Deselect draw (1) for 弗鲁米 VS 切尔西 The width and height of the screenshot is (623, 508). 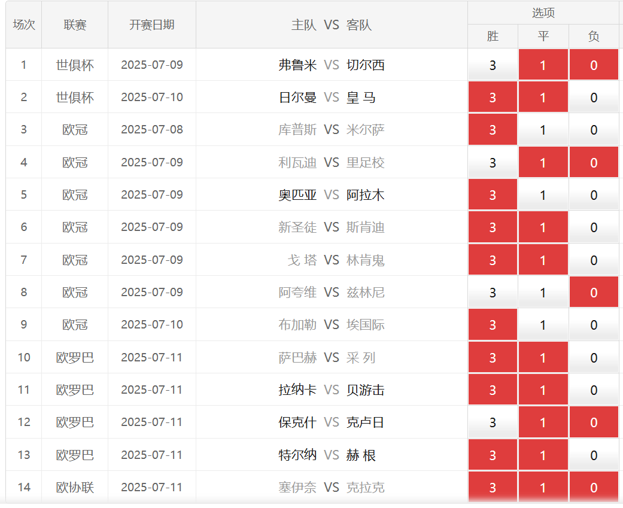[x=543, y=65]
